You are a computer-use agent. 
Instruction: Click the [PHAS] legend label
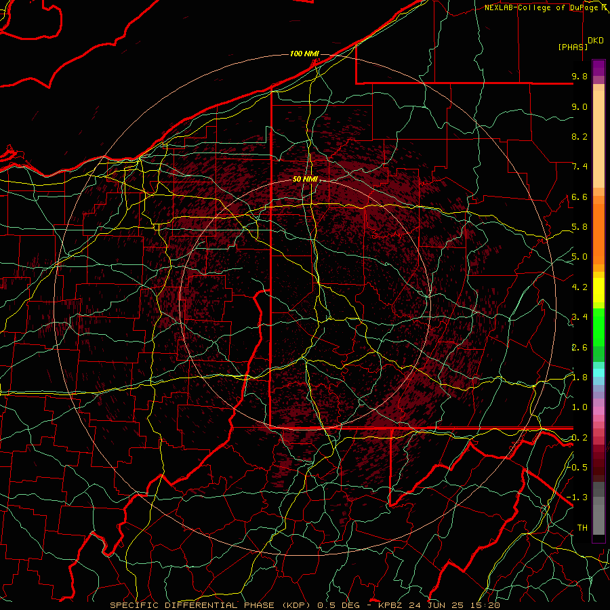(x=573, y=47)
